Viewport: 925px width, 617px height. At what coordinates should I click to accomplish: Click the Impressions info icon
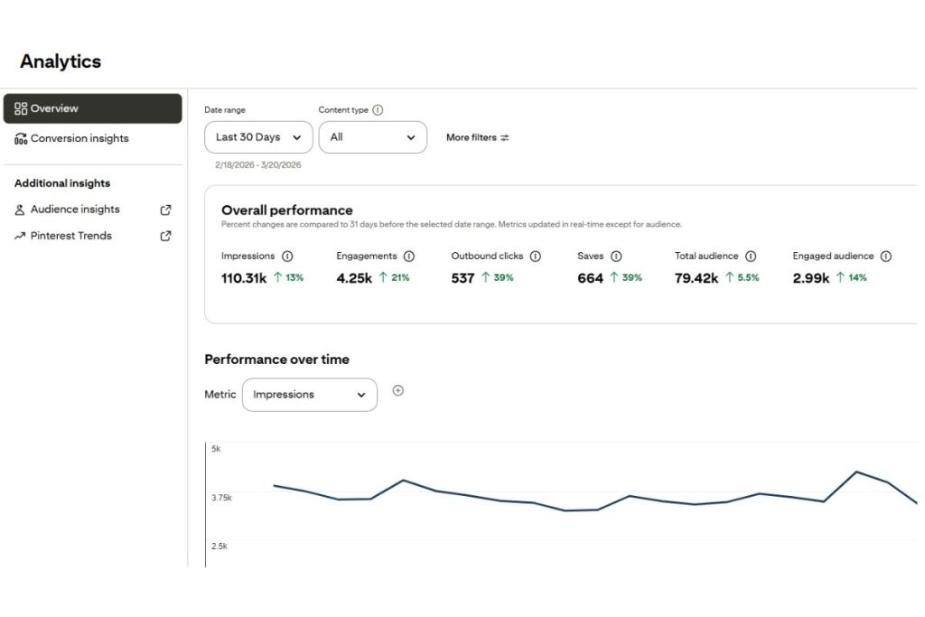click(287, 256)
